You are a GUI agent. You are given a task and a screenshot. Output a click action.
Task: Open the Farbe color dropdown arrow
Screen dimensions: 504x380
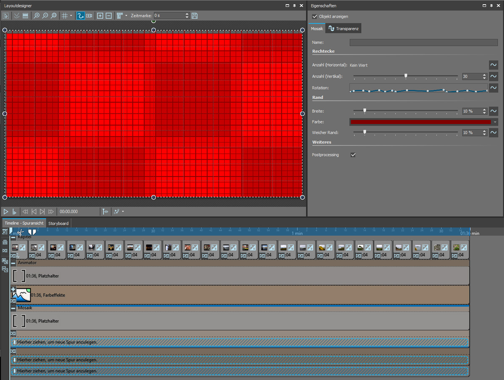(495, 122)
